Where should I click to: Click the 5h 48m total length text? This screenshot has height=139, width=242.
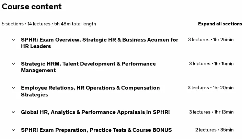pyautogui.click(x=75, y=24)
